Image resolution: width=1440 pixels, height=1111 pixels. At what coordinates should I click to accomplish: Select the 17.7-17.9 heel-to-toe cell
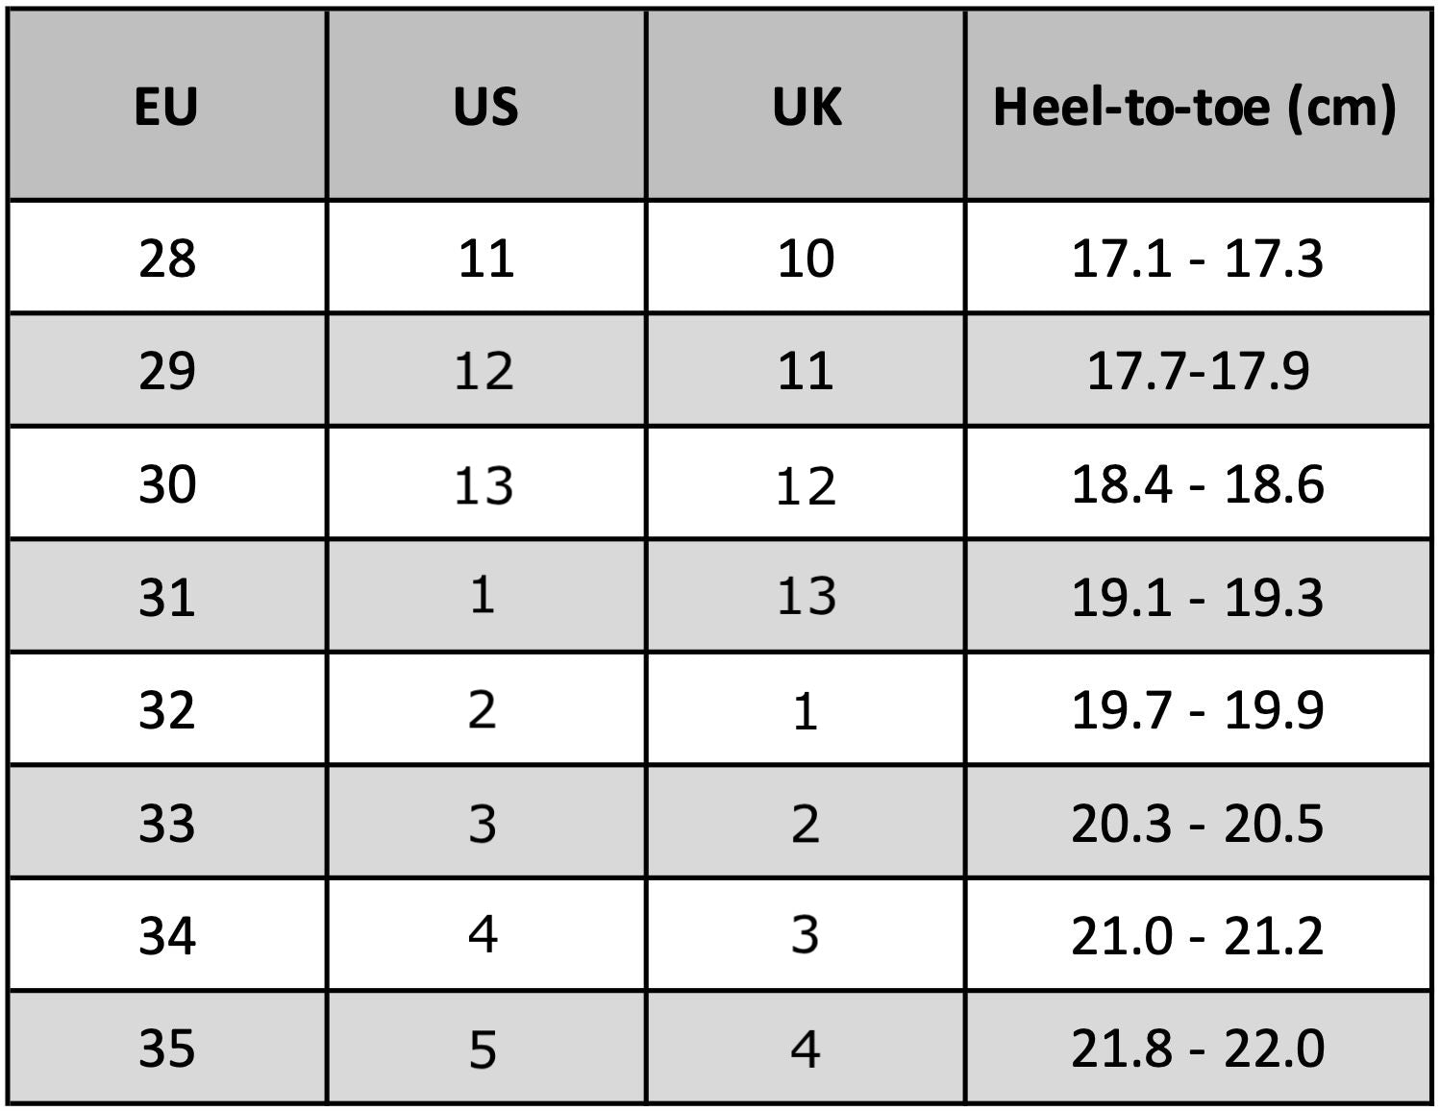coord(1197,371)
